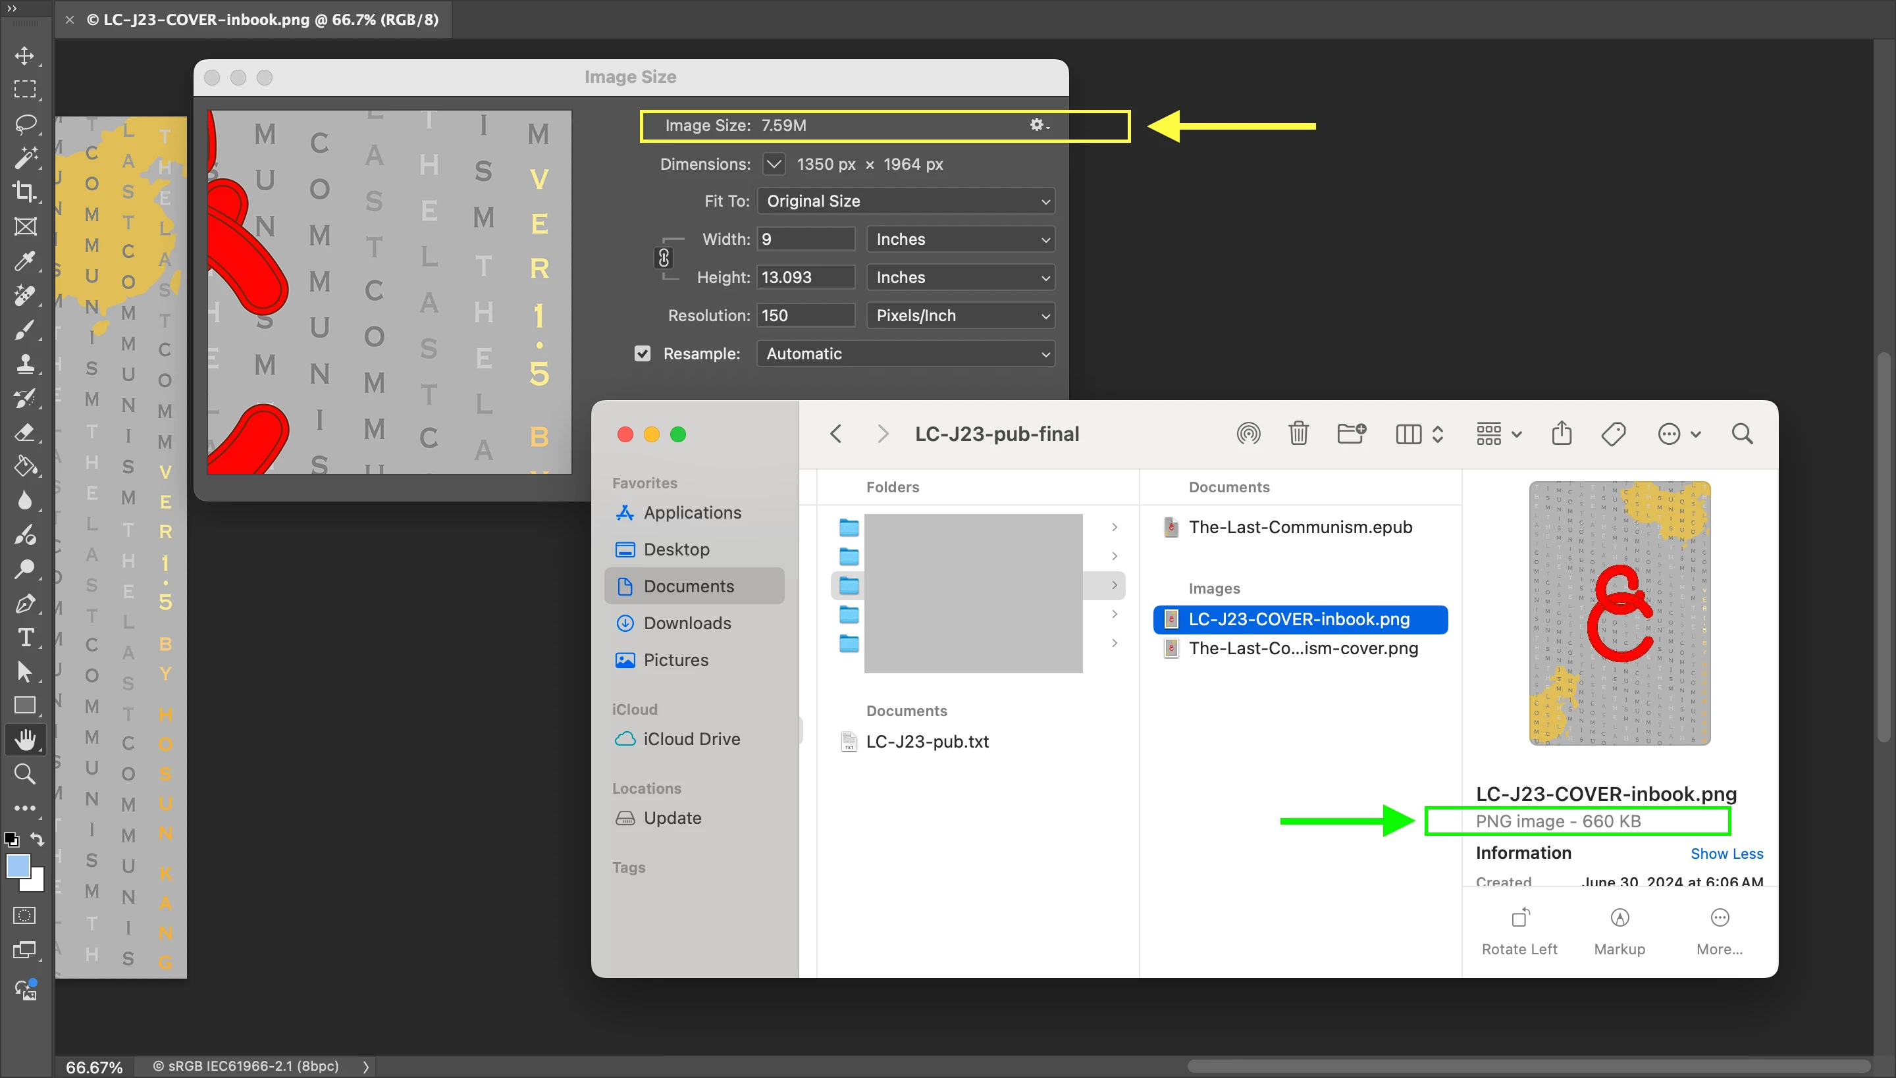
Task: Open the Image Size gear settings
Action: click(x=1038, y=125)
